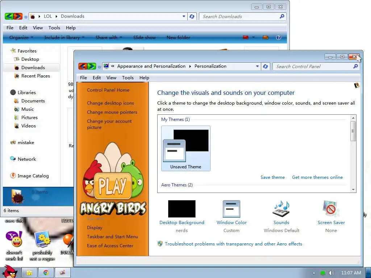Click the search magnifier in Search Downloads
Image resolution: width=371 pixels, height=278 pixels.
282,16
